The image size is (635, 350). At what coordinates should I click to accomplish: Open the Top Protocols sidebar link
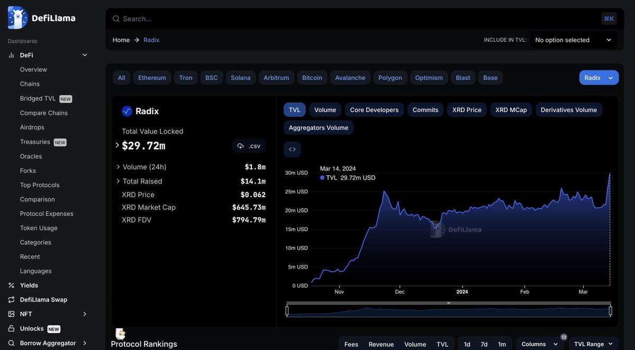[40, 185]
